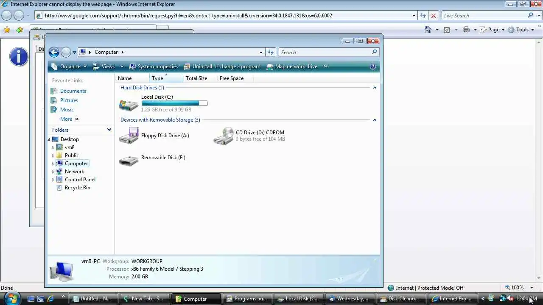Collapse the Hard Disk Drives group
Viewport: 543px width, 305px height.
coord(375,88)
